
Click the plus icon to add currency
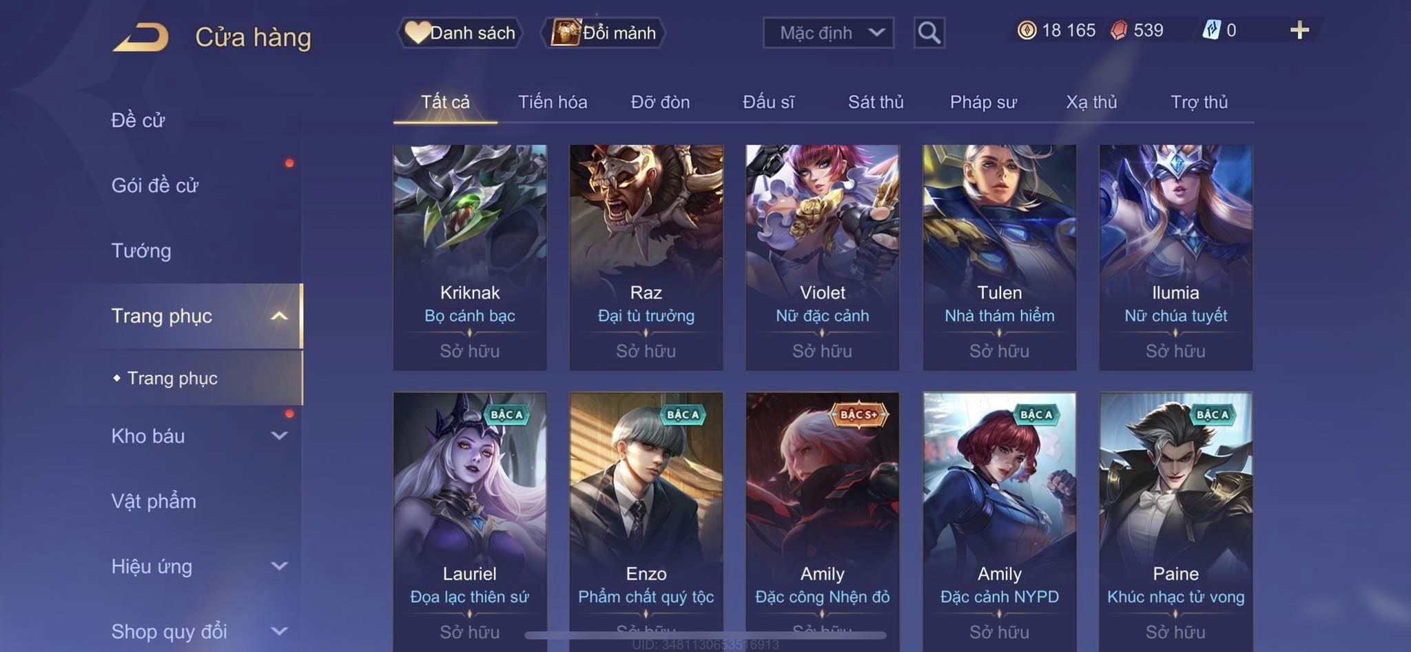pyautogui.click(x=1299, y=30)
